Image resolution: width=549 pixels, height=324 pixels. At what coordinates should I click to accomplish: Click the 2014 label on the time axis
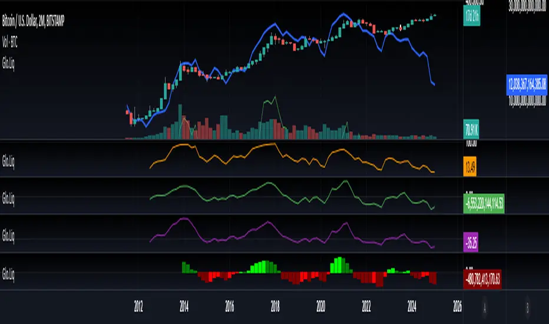point(184,307)
